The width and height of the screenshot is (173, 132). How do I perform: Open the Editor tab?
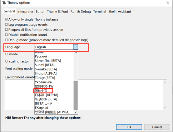point(40,12)
